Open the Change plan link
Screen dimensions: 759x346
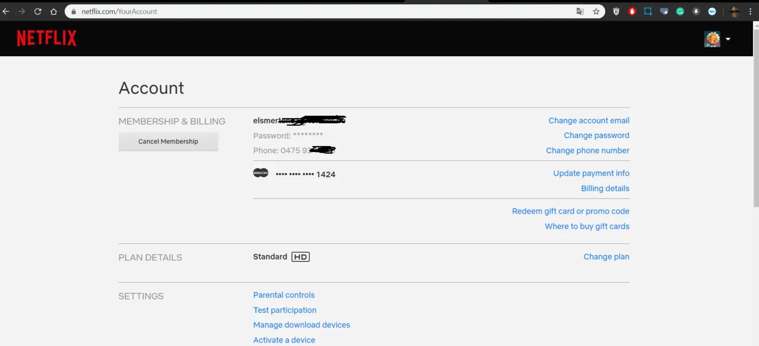point(606,257)
